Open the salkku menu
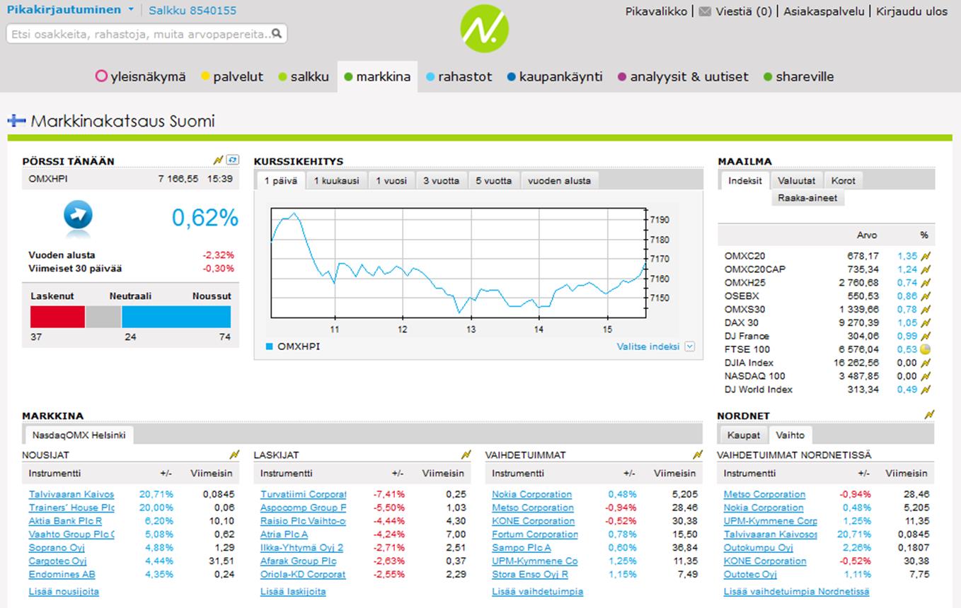This screenshot has height=608, width=961. pos(304,76)
